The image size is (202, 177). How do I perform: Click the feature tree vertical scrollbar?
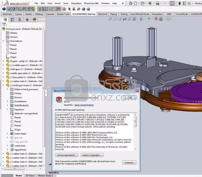point(44,89)
